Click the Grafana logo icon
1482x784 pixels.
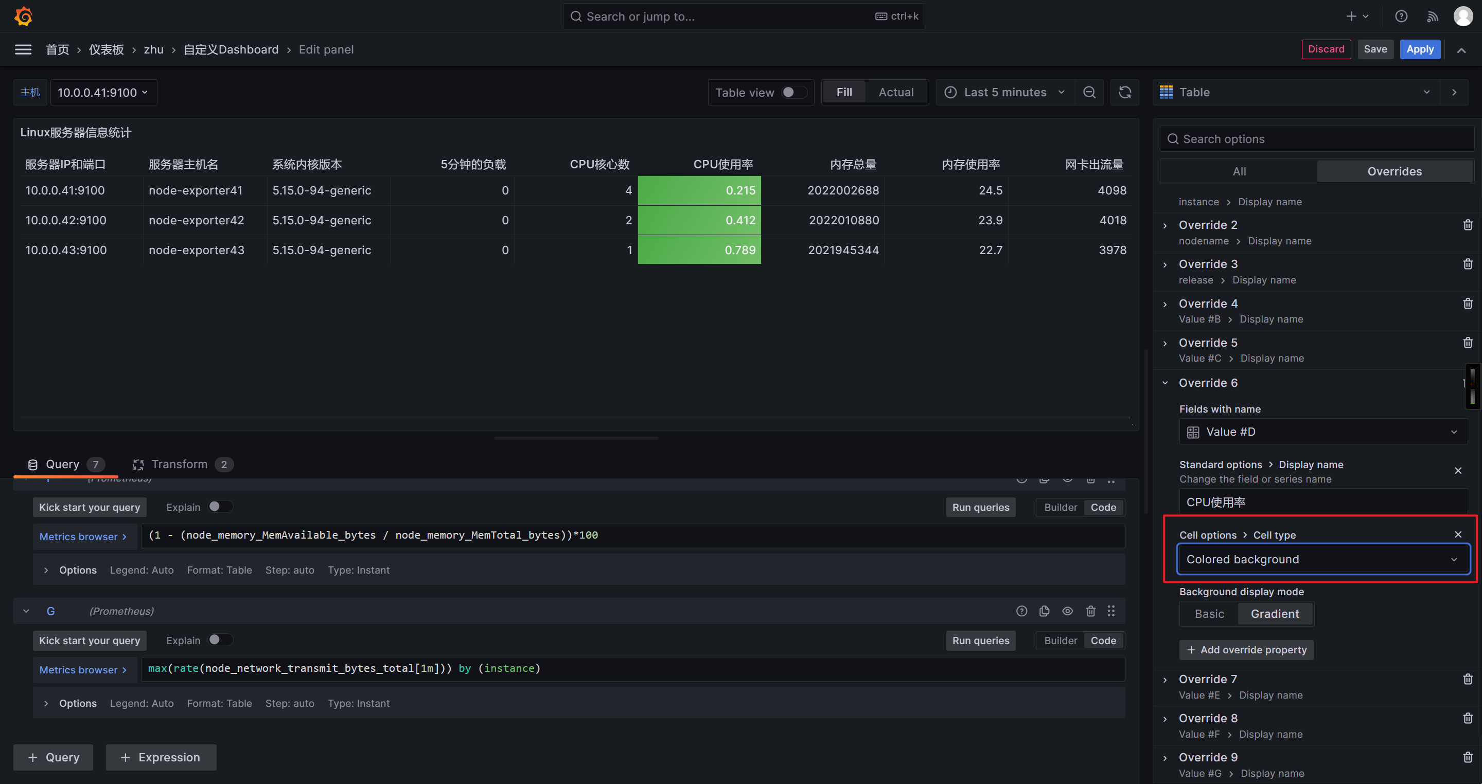point(23,16)
